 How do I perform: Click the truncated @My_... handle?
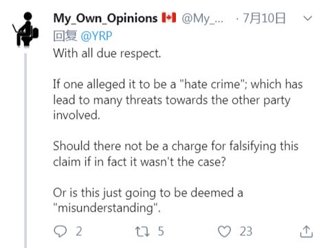[202, 19]
